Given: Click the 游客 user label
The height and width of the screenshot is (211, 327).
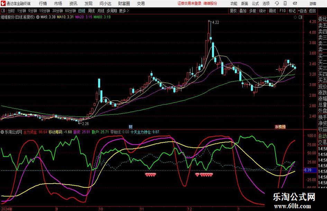Looking at the screenshot, I should 313,3.
